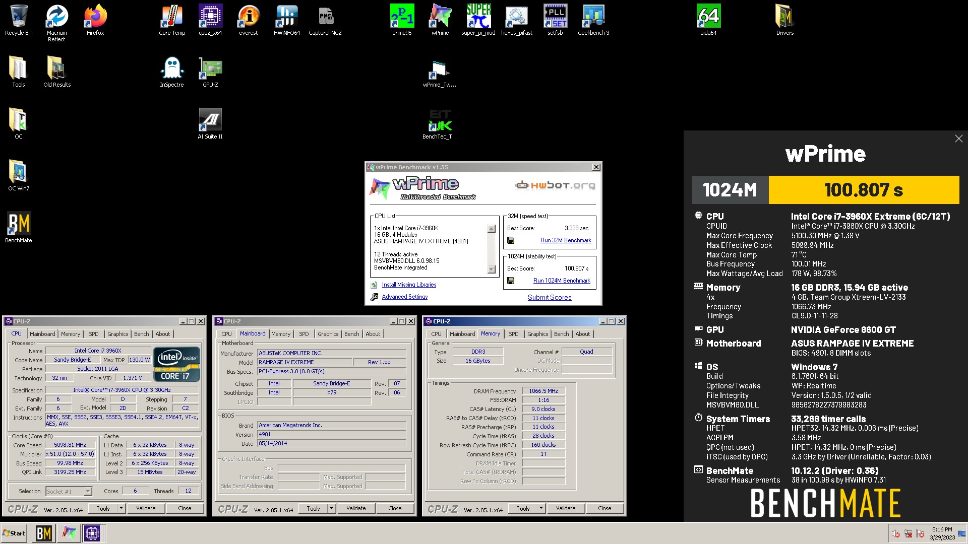Click Close button in first CPU-Z window
The width and height of the screenshot is (968, 544).
coord(185,508)
